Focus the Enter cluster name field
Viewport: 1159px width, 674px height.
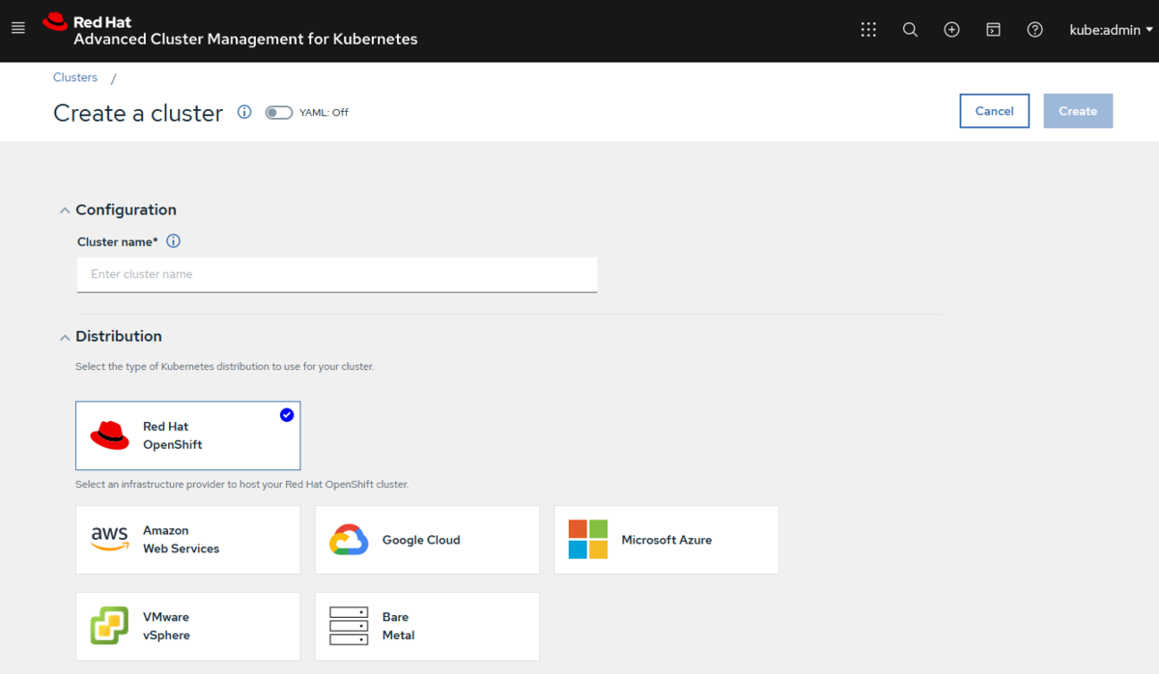337,274
